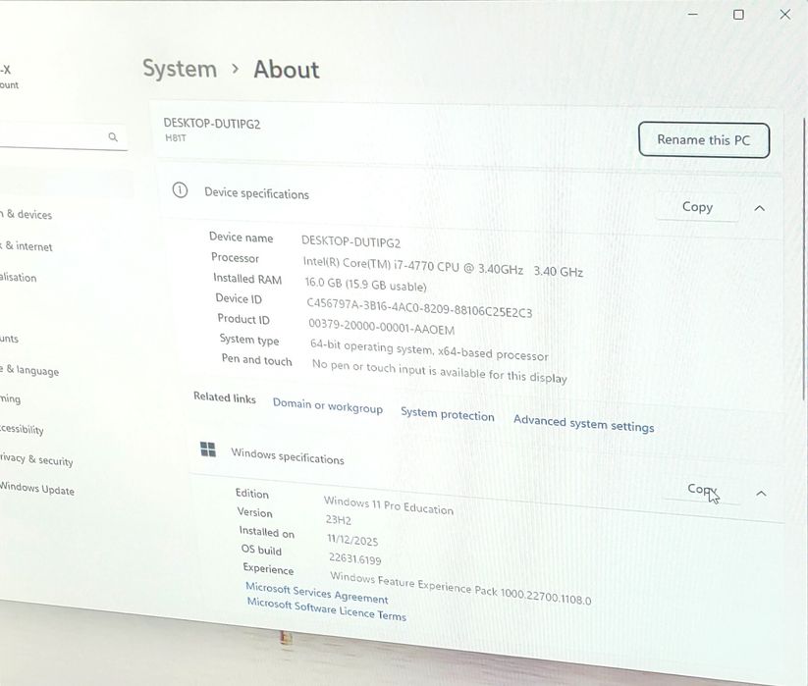
Task: Open Gaming in sidebar
Action: point(10,398)
